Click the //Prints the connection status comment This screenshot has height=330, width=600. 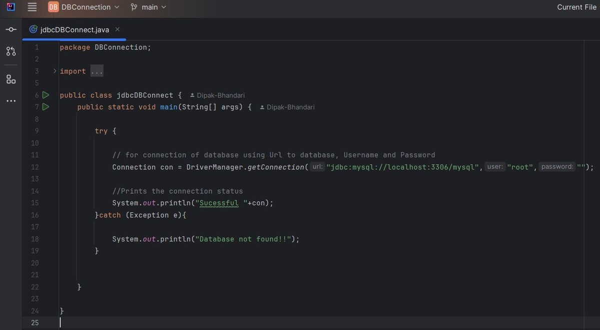[177, 191]
